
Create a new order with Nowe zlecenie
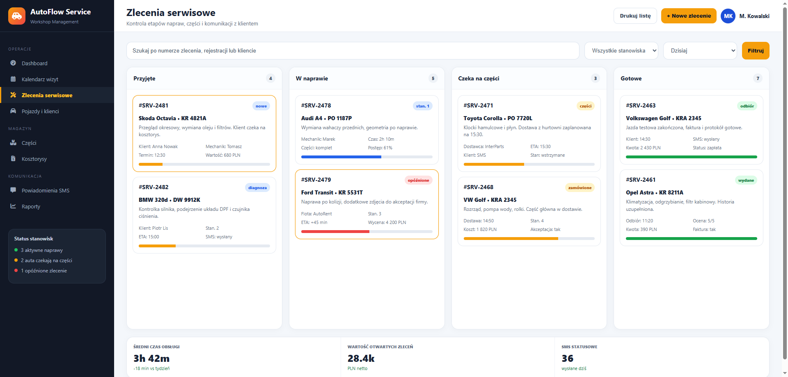coord(689,16)
